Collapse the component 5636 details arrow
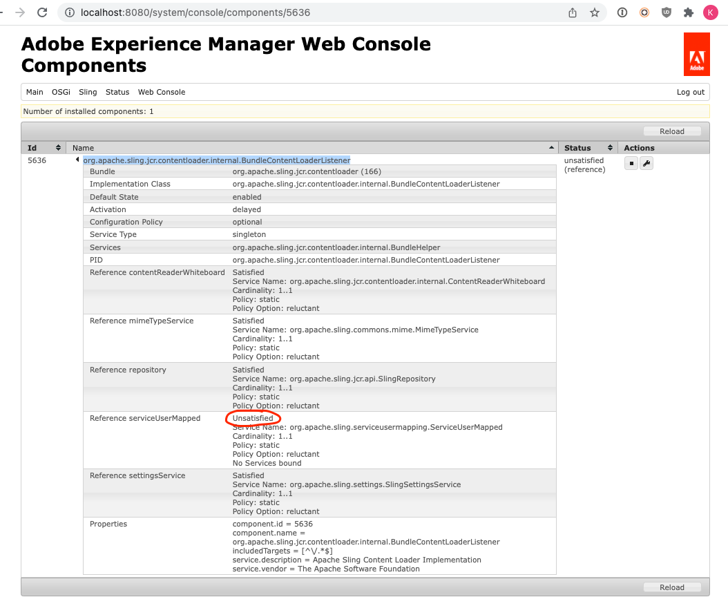 tap(77, 160)
